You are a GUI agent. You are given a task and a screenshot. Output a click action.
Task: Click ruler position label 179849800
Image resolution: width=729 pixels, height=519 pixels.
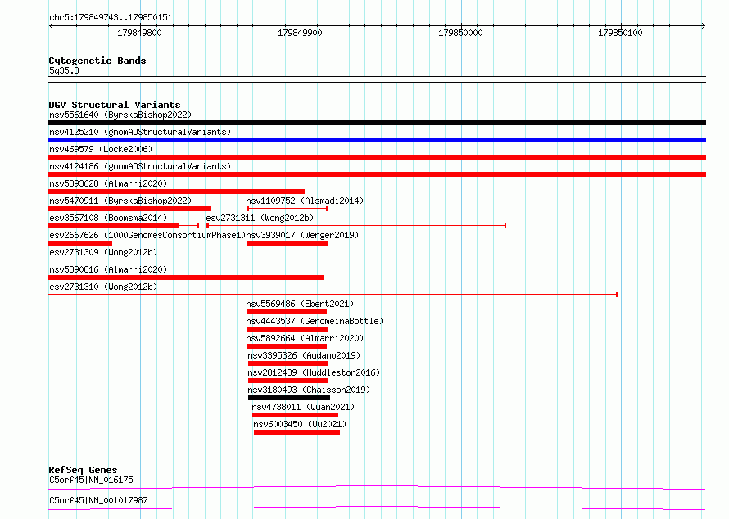(139, 33)
